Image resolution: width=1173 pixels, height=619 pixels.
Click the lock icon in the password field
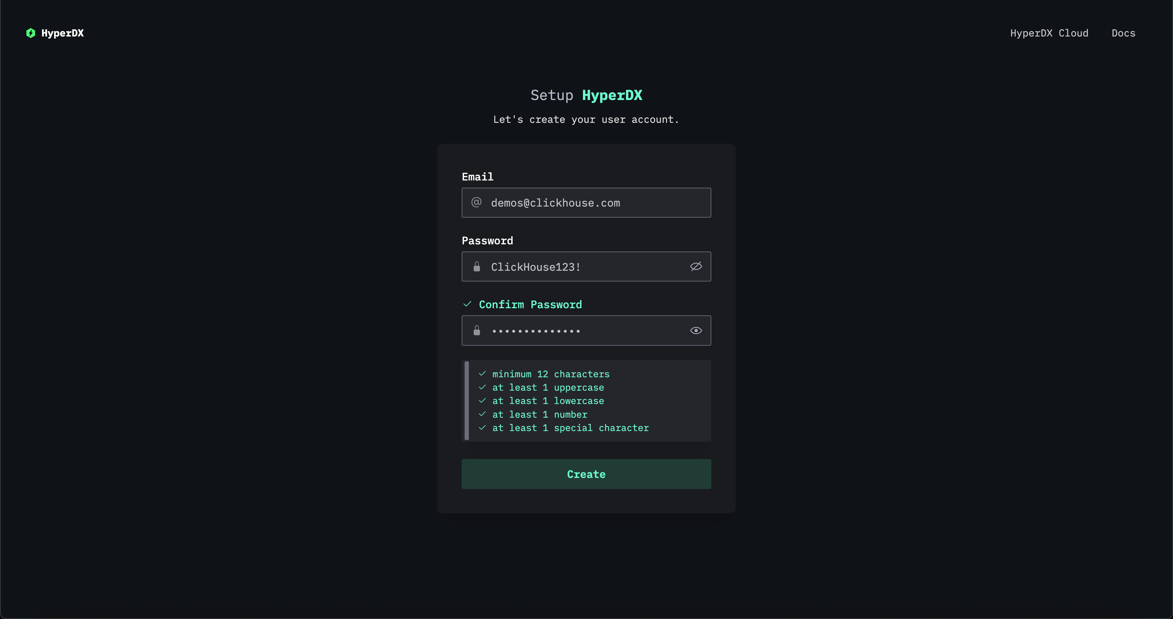coord(477,267)
